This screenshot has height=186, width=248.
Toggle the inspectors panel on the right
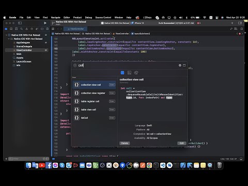click(240, 23)
